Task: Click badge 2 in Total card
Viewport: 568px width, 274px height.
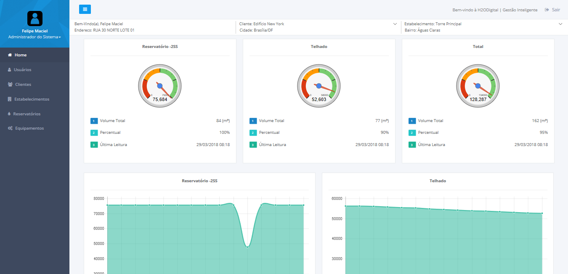Action: click(412, 133)
